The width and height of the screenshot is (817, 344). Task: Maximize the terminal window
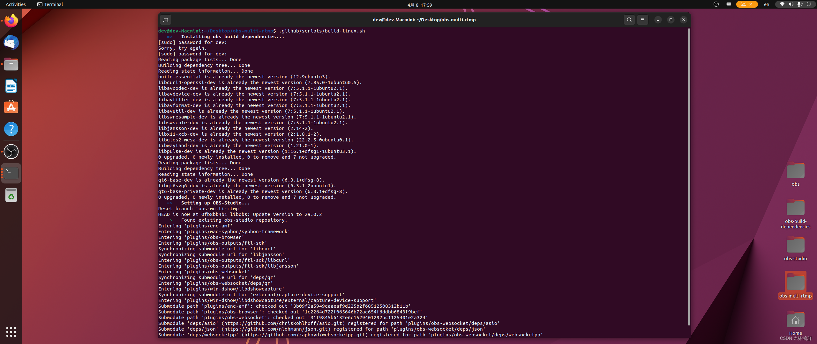click(671, 20)
